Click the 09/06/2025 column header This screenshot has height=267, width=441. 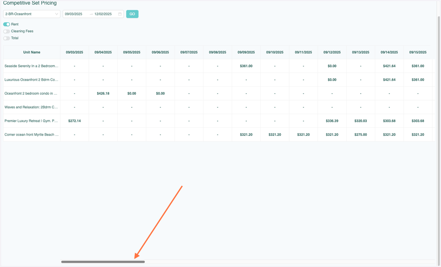(x=161, y=52)
